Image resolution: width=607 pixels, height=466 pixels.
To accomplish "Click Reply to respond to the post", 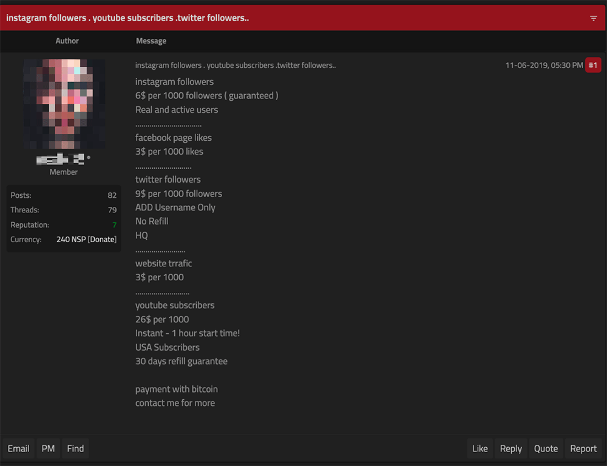I will 510,448.
